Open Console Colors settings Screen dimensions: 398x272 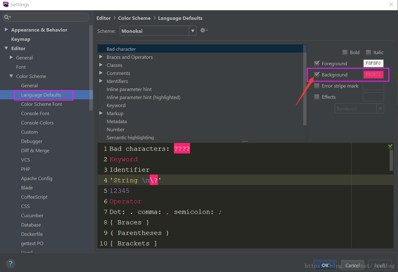(x=37, y=123)
